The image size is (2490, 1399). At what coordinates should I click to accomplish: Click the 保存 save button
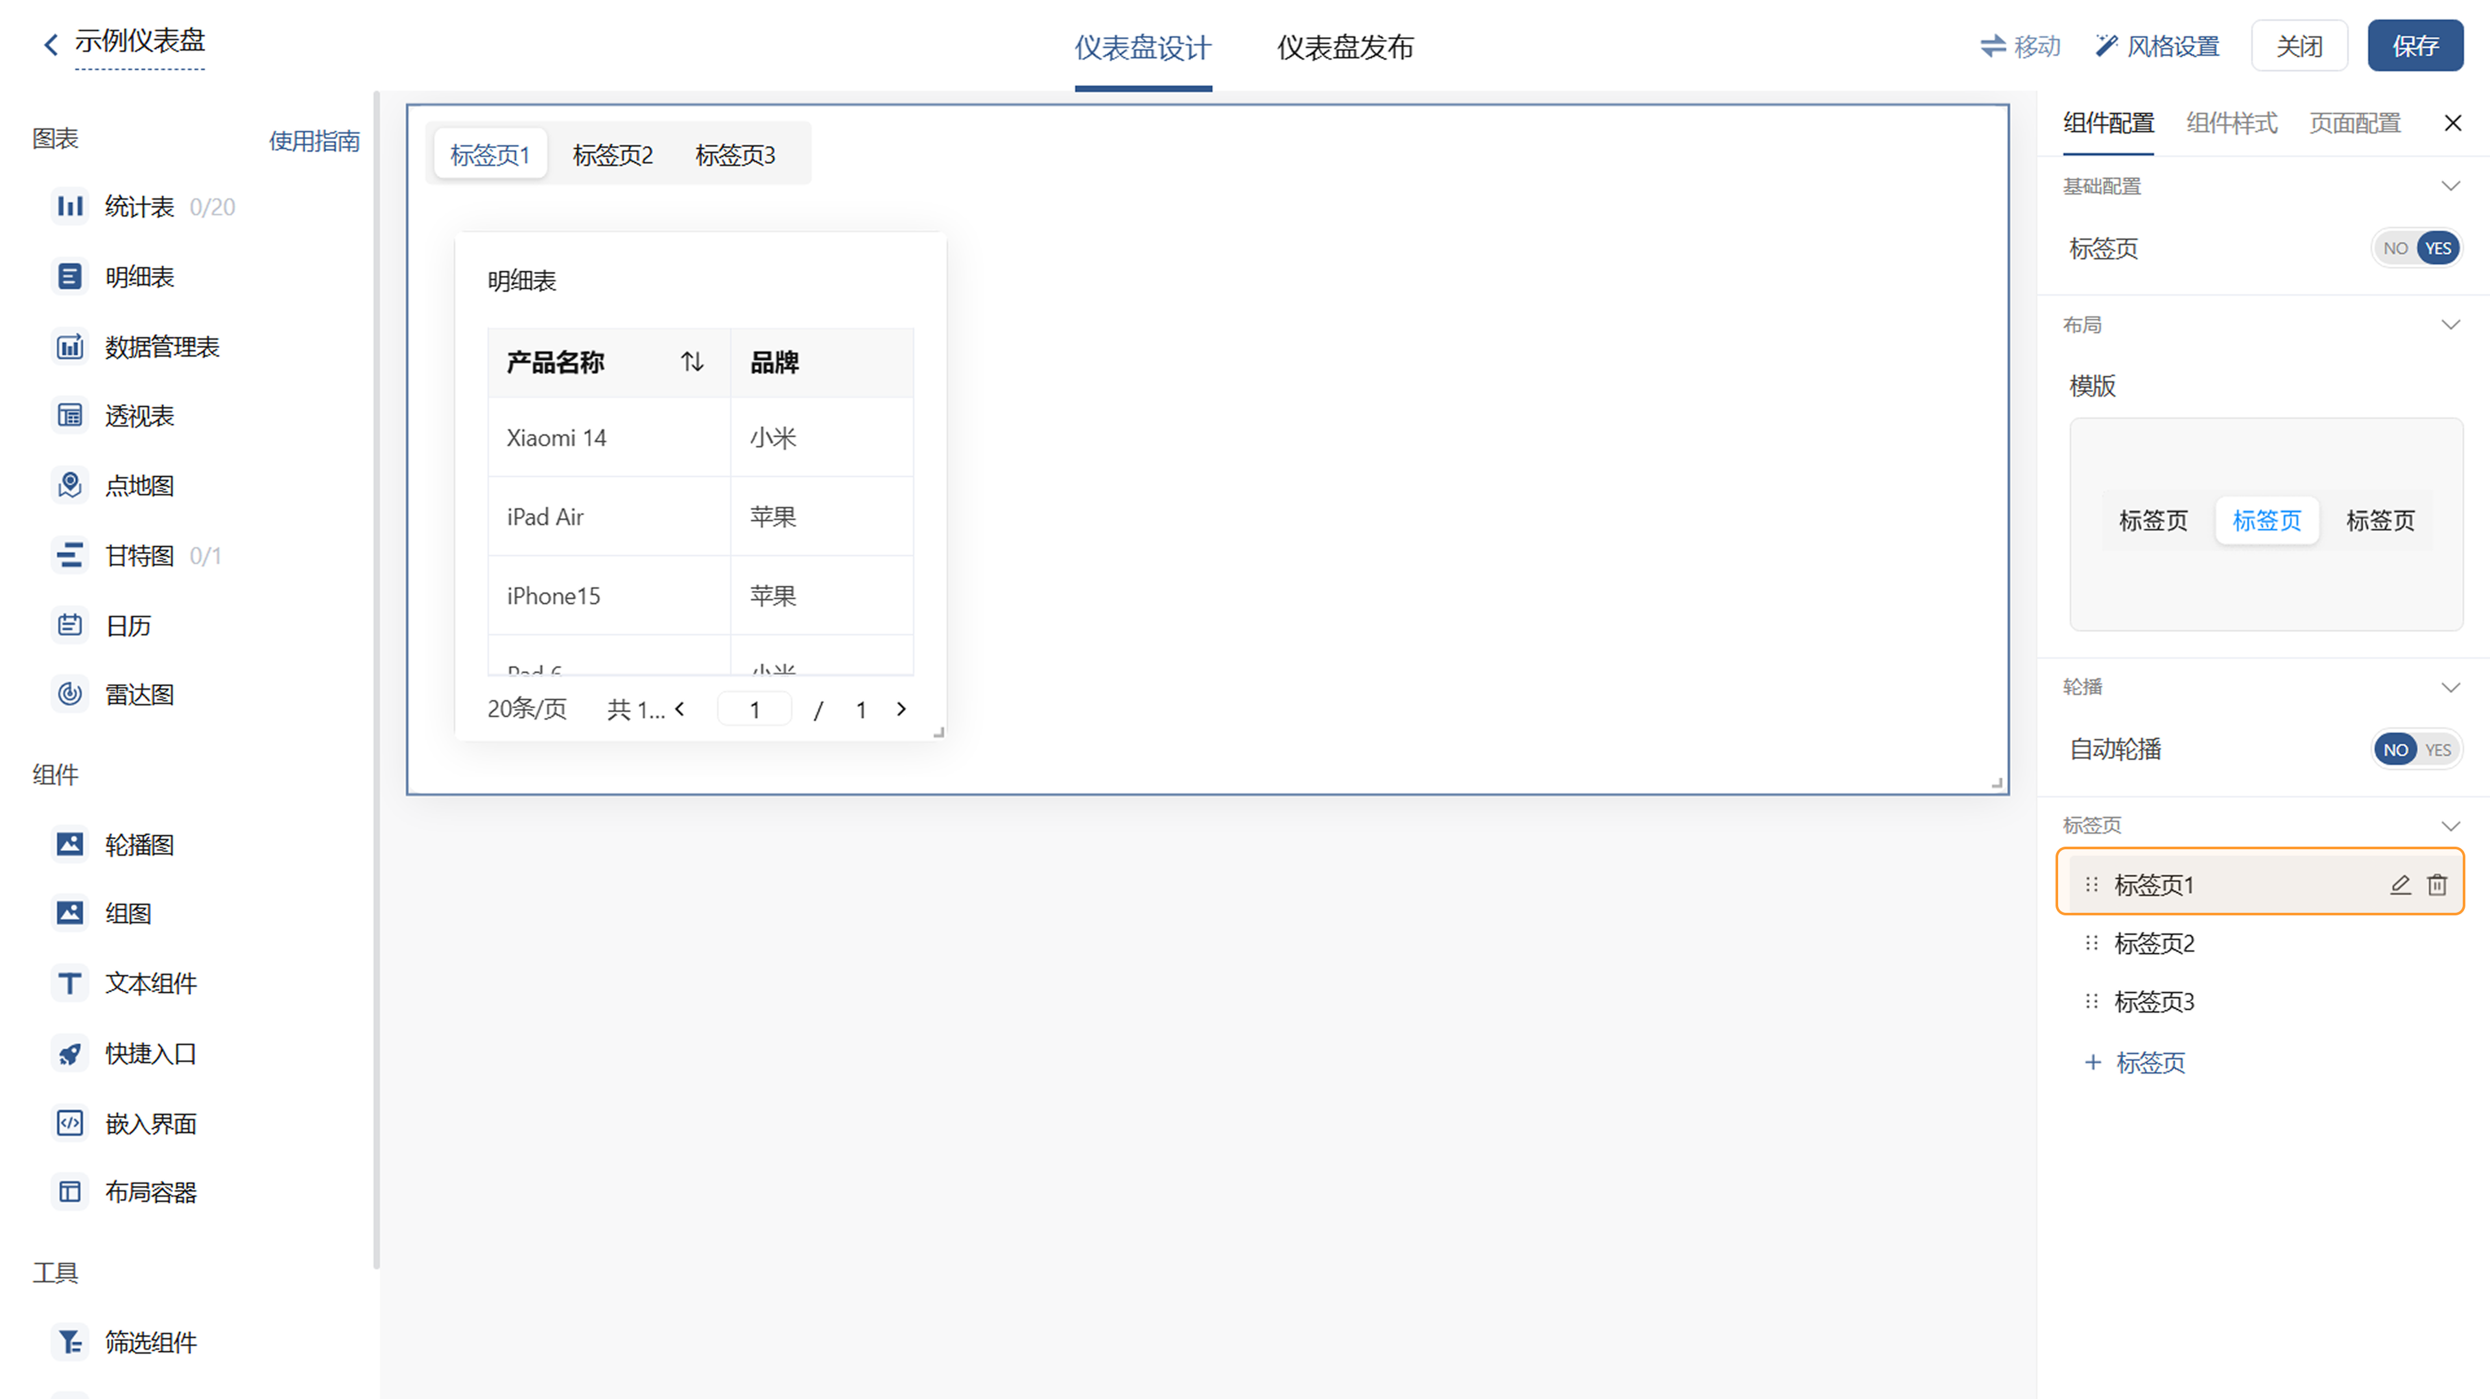(x=2415, y=45)
